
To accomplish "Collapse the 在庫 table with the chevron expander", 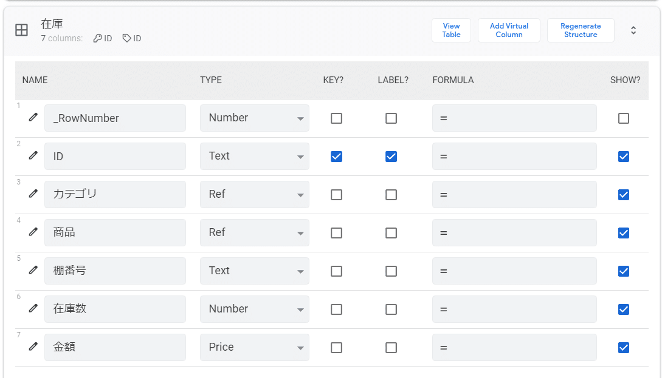I will (633, 30).
